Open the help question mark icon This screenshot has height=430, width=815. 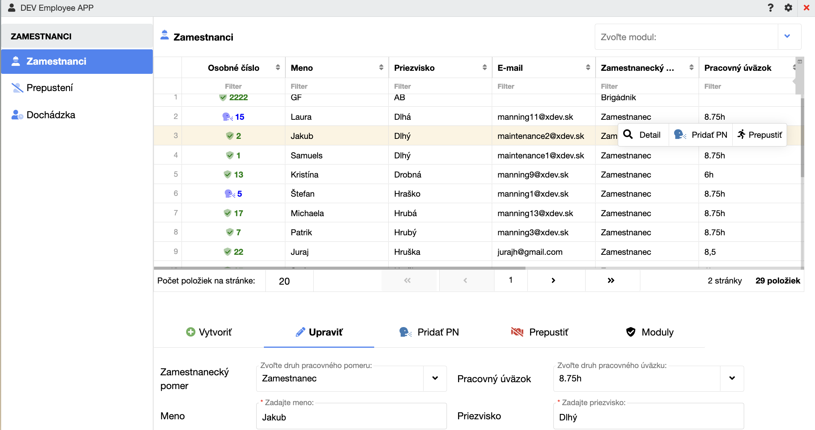771,8
